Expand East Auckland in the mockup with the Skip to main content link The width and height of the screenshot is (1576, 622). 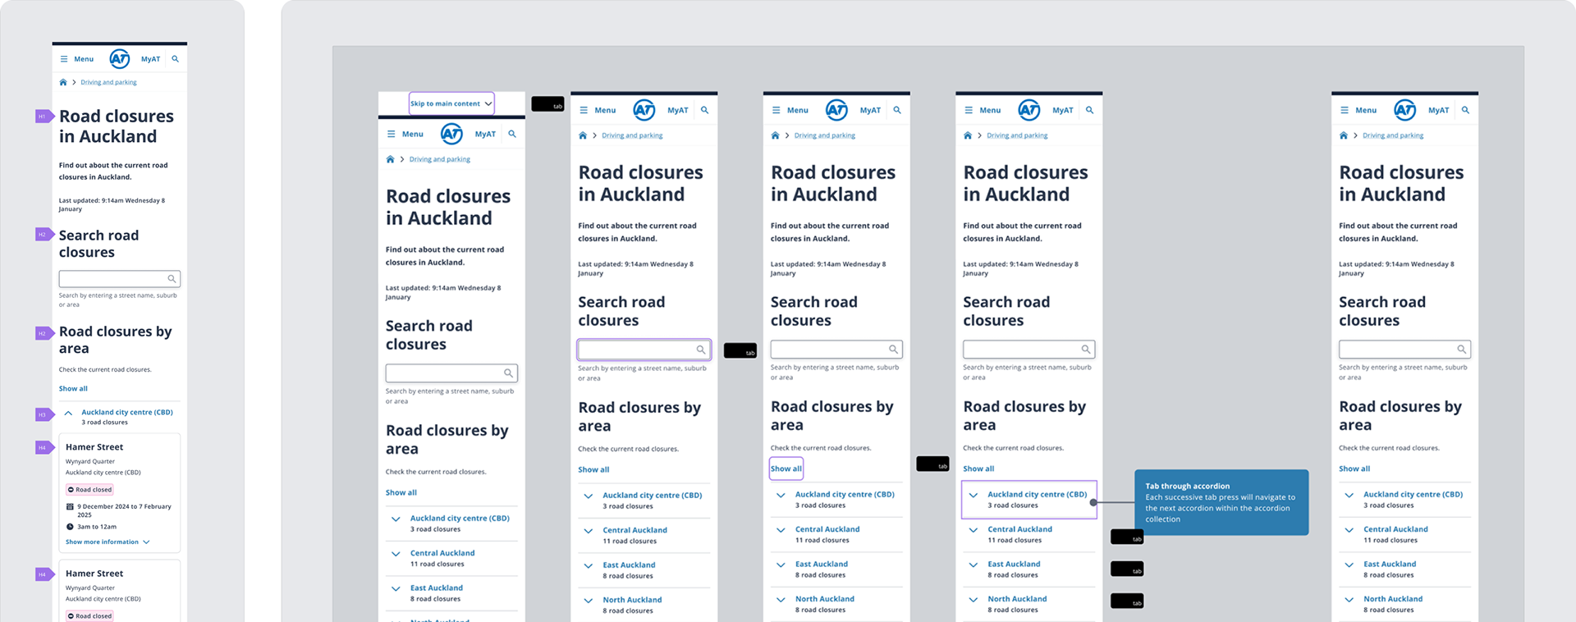pyautogui.click(x=396, y=589)
